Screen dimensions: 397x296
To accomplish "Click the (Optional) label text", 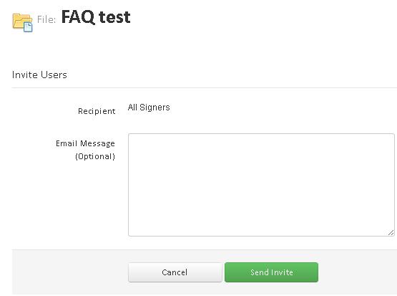I will (95, 156).
